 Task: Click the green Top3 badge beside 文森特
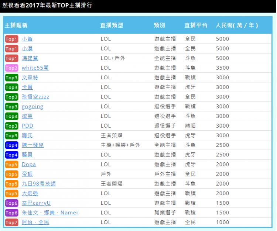[11, 78]
